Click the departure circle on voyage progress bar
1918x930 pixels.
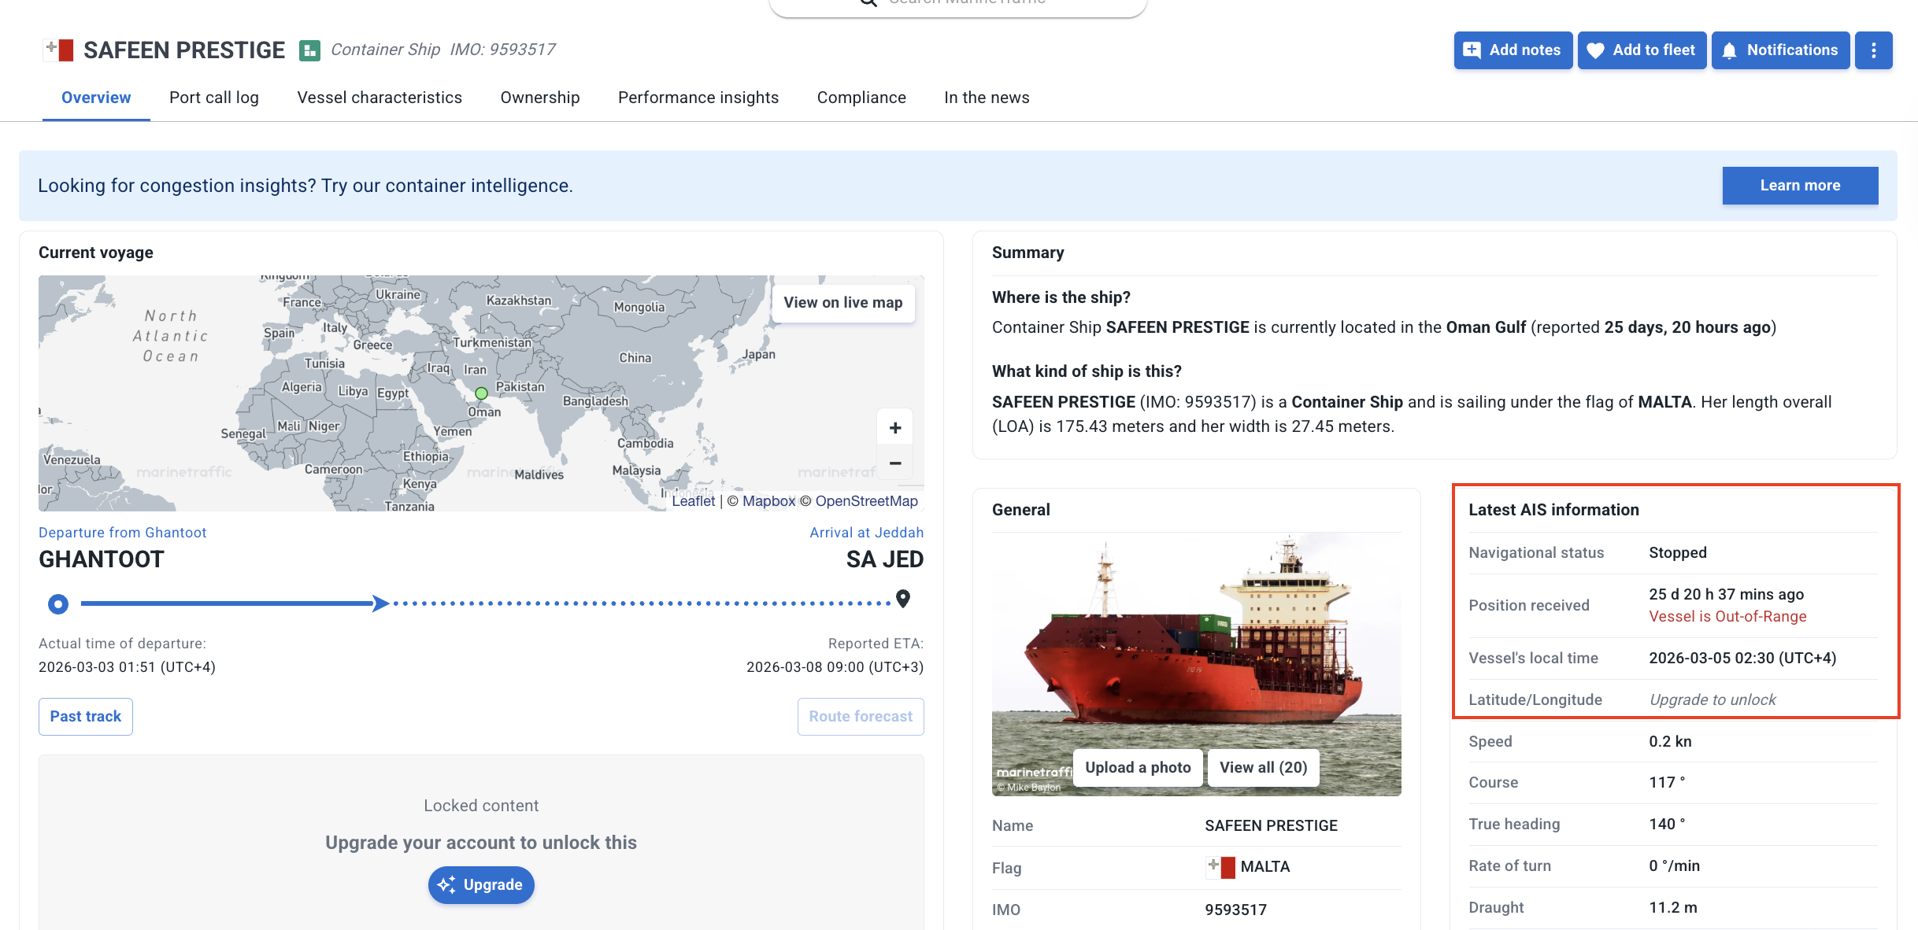point(58,604)
